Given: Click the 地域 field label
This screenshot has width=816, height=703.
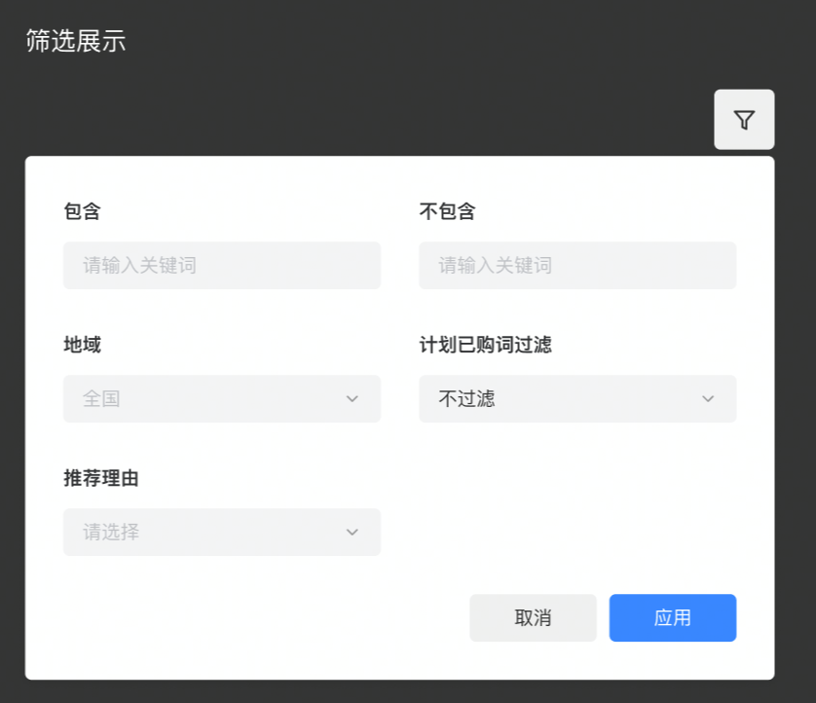Looking at the screenshot, I should pos(82,345).
